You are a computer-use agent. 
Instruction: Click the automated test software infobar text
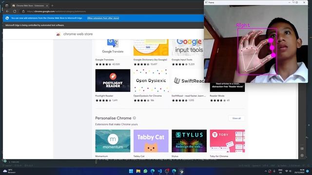[x=35, y=25]
